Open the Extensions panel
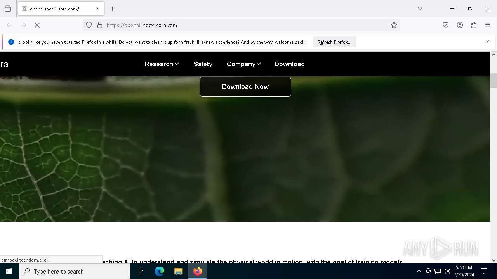This screenshot has height=279, width=497. click(x=474, y=25)
